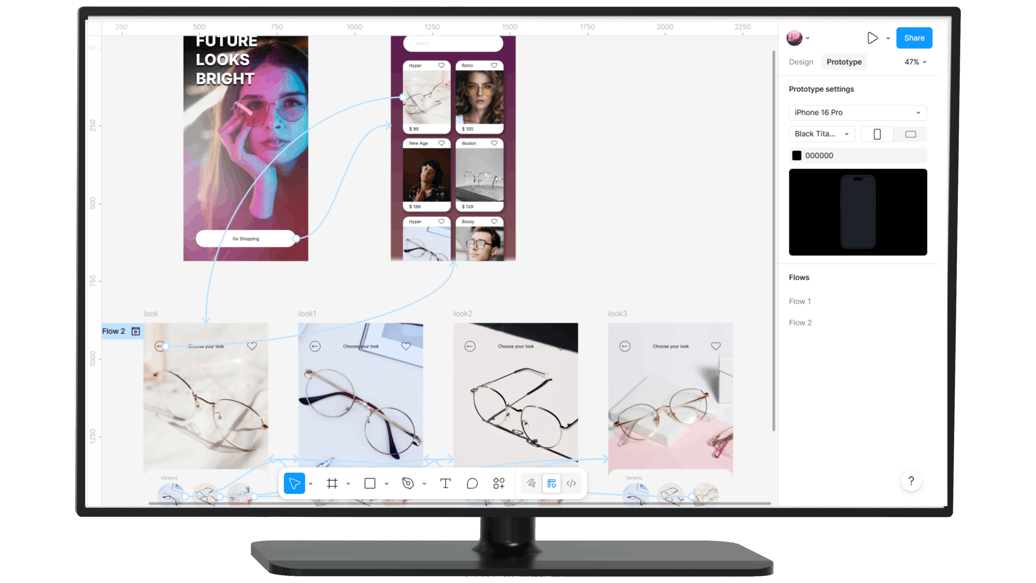1036x583 pixels.
Task: Switch to Draw mode in the toolbar
Action: 531,483
